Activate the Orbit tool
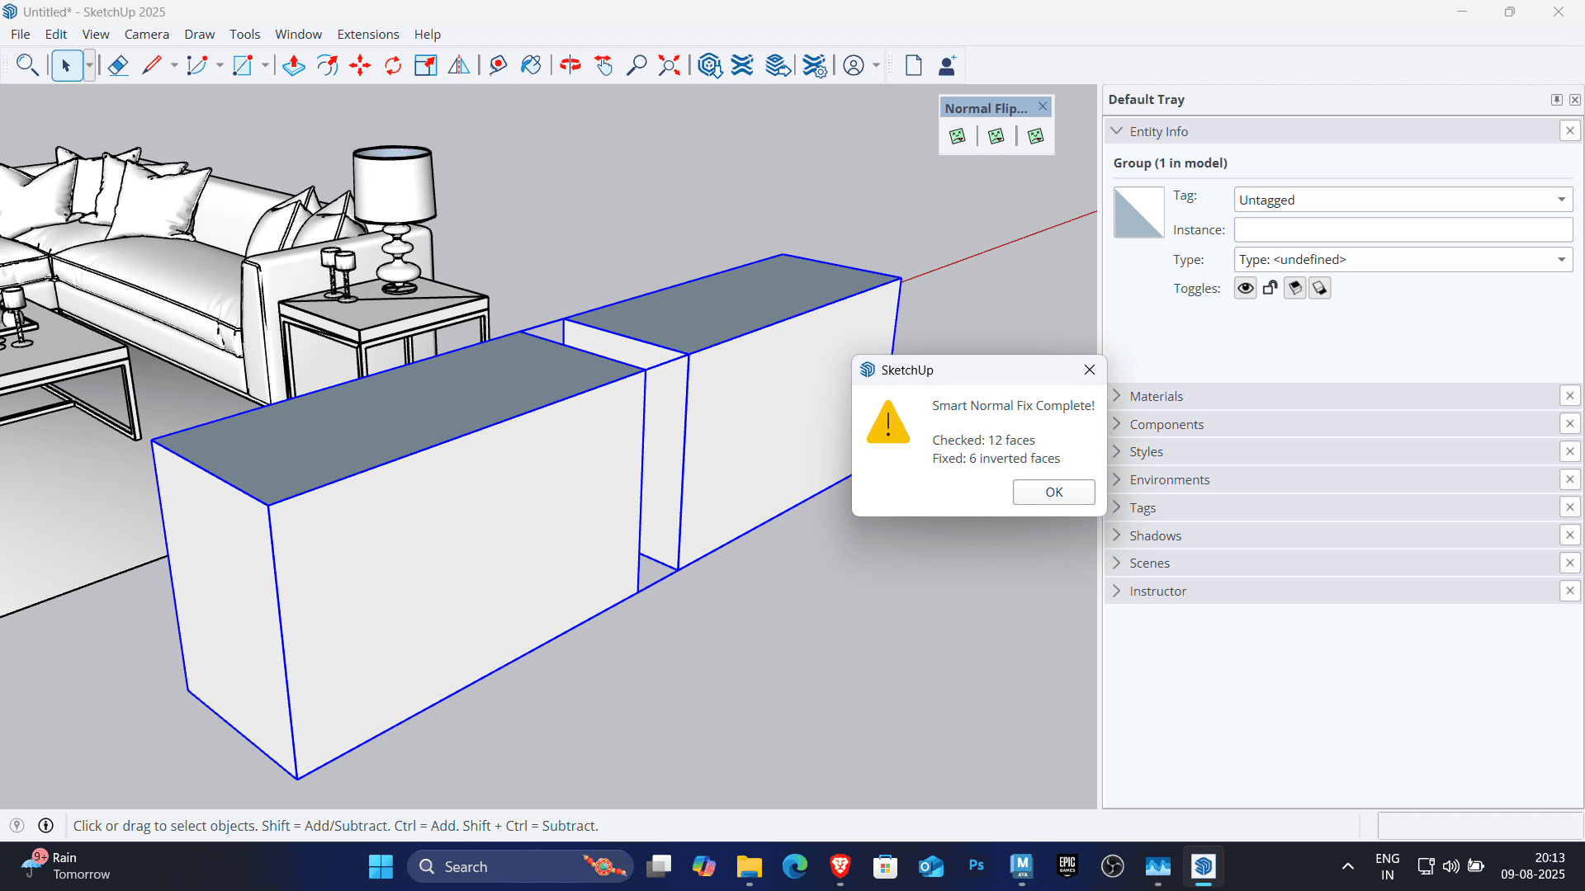 click(x=570, y=65)
